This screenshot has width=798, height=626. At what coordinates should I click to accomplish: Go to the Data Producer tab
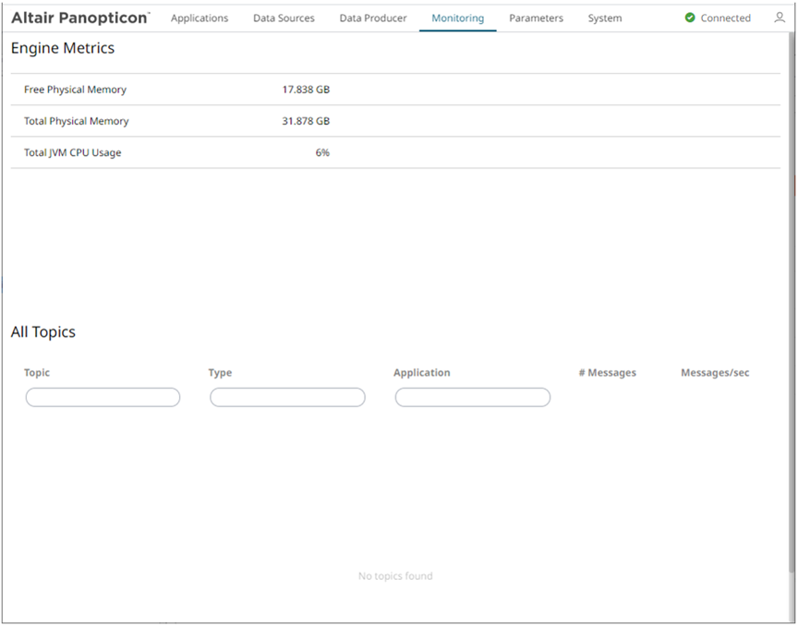373,18
